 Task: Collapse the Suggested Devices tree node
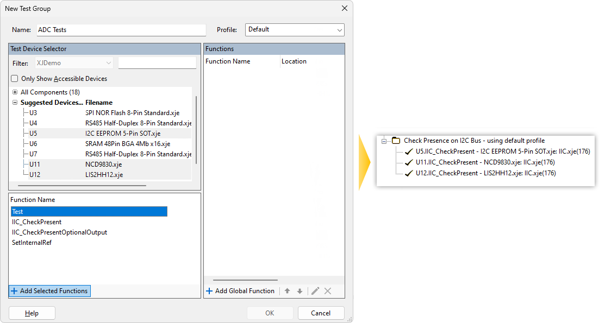15,103
